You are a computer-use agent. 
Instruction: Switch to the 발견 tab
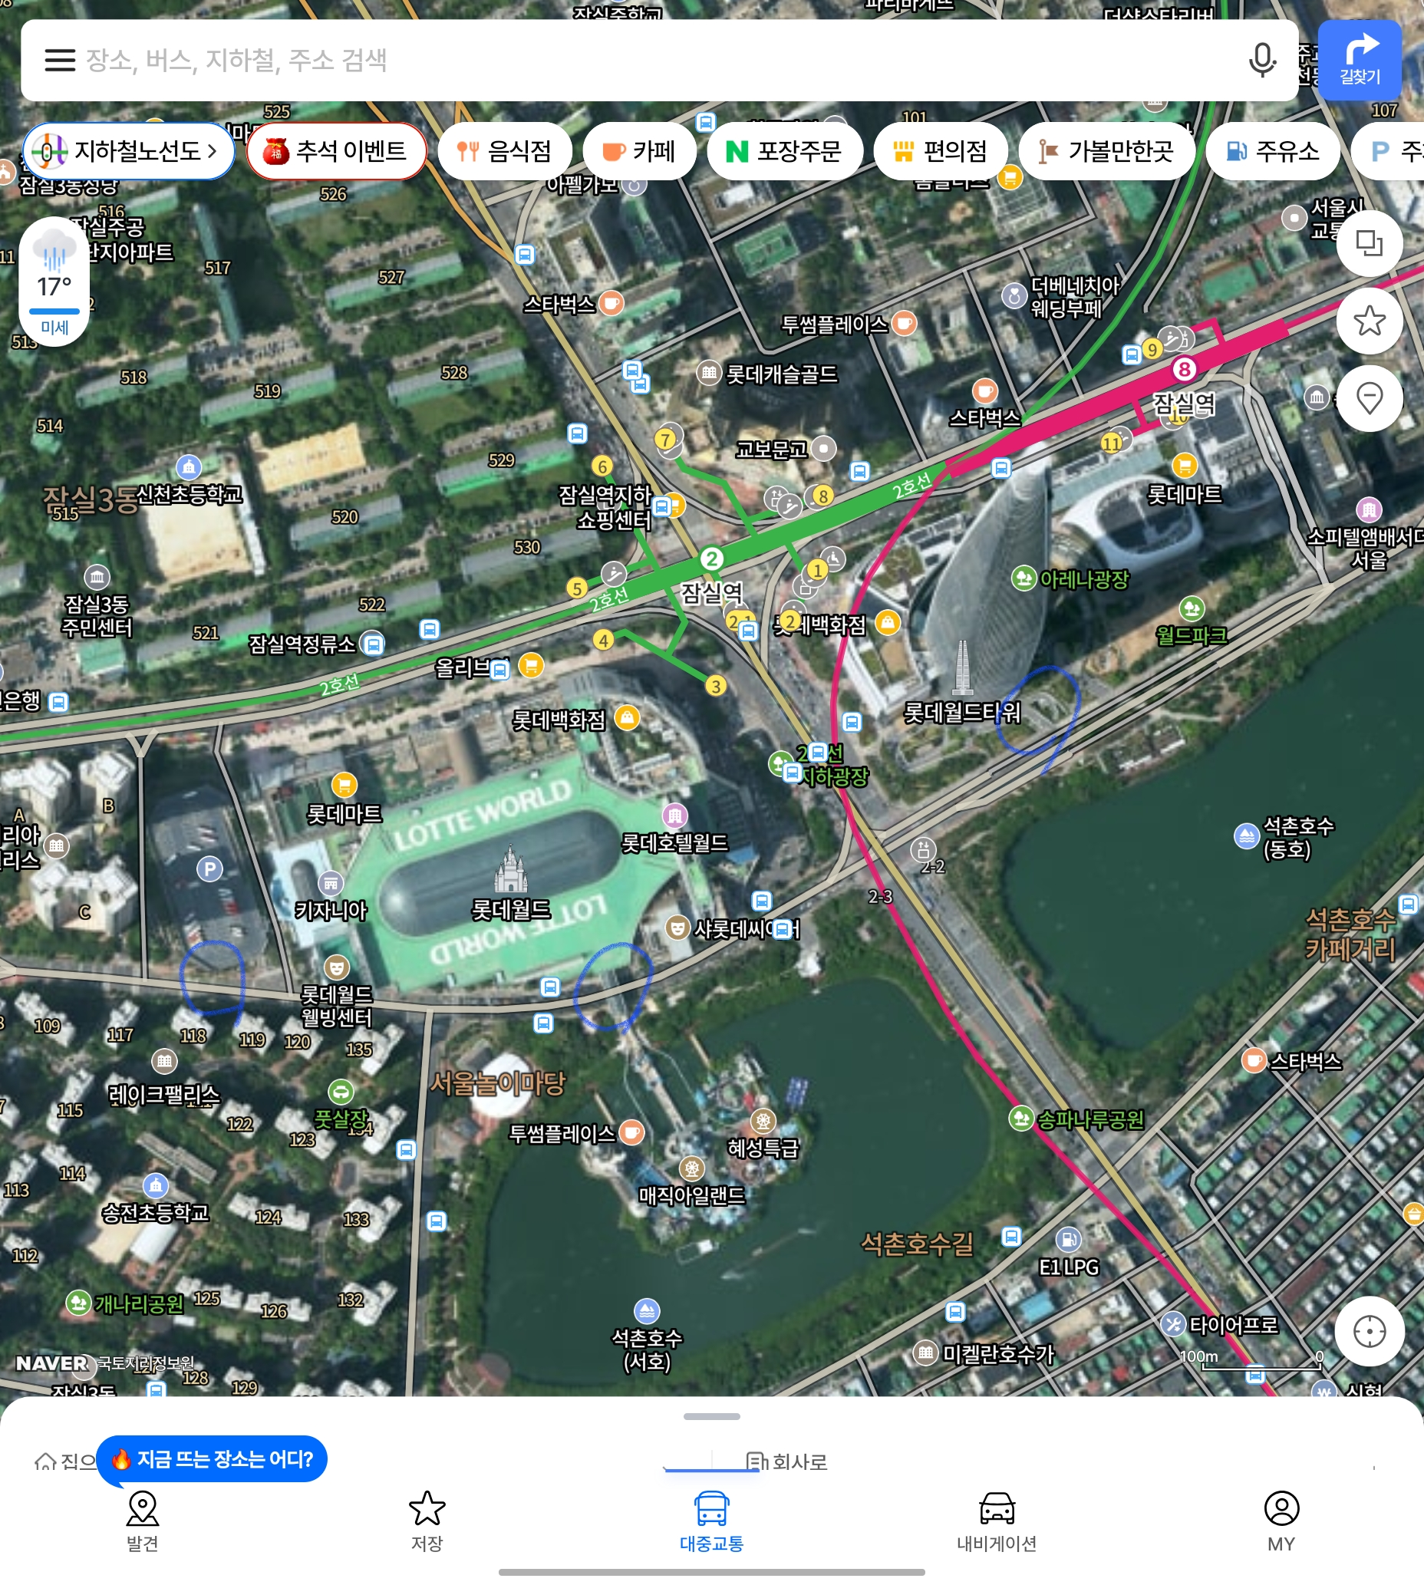(x=143, y=1519)
